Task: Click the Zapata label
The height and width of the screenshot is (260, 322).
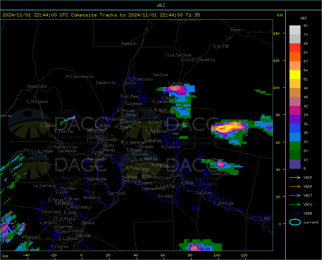Action: (x=88, y=223)
